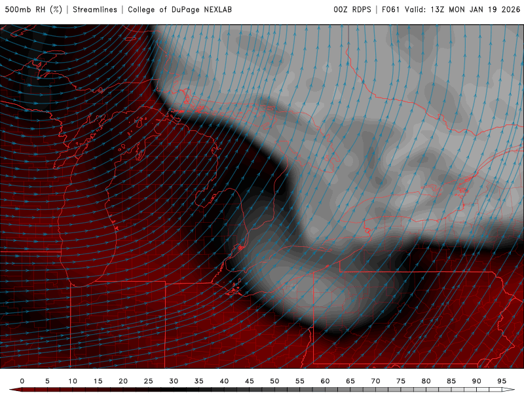This screenshot has width=524, height=393.
Task: Click the "15" colorbar scale label
Action: coord(98,381)
